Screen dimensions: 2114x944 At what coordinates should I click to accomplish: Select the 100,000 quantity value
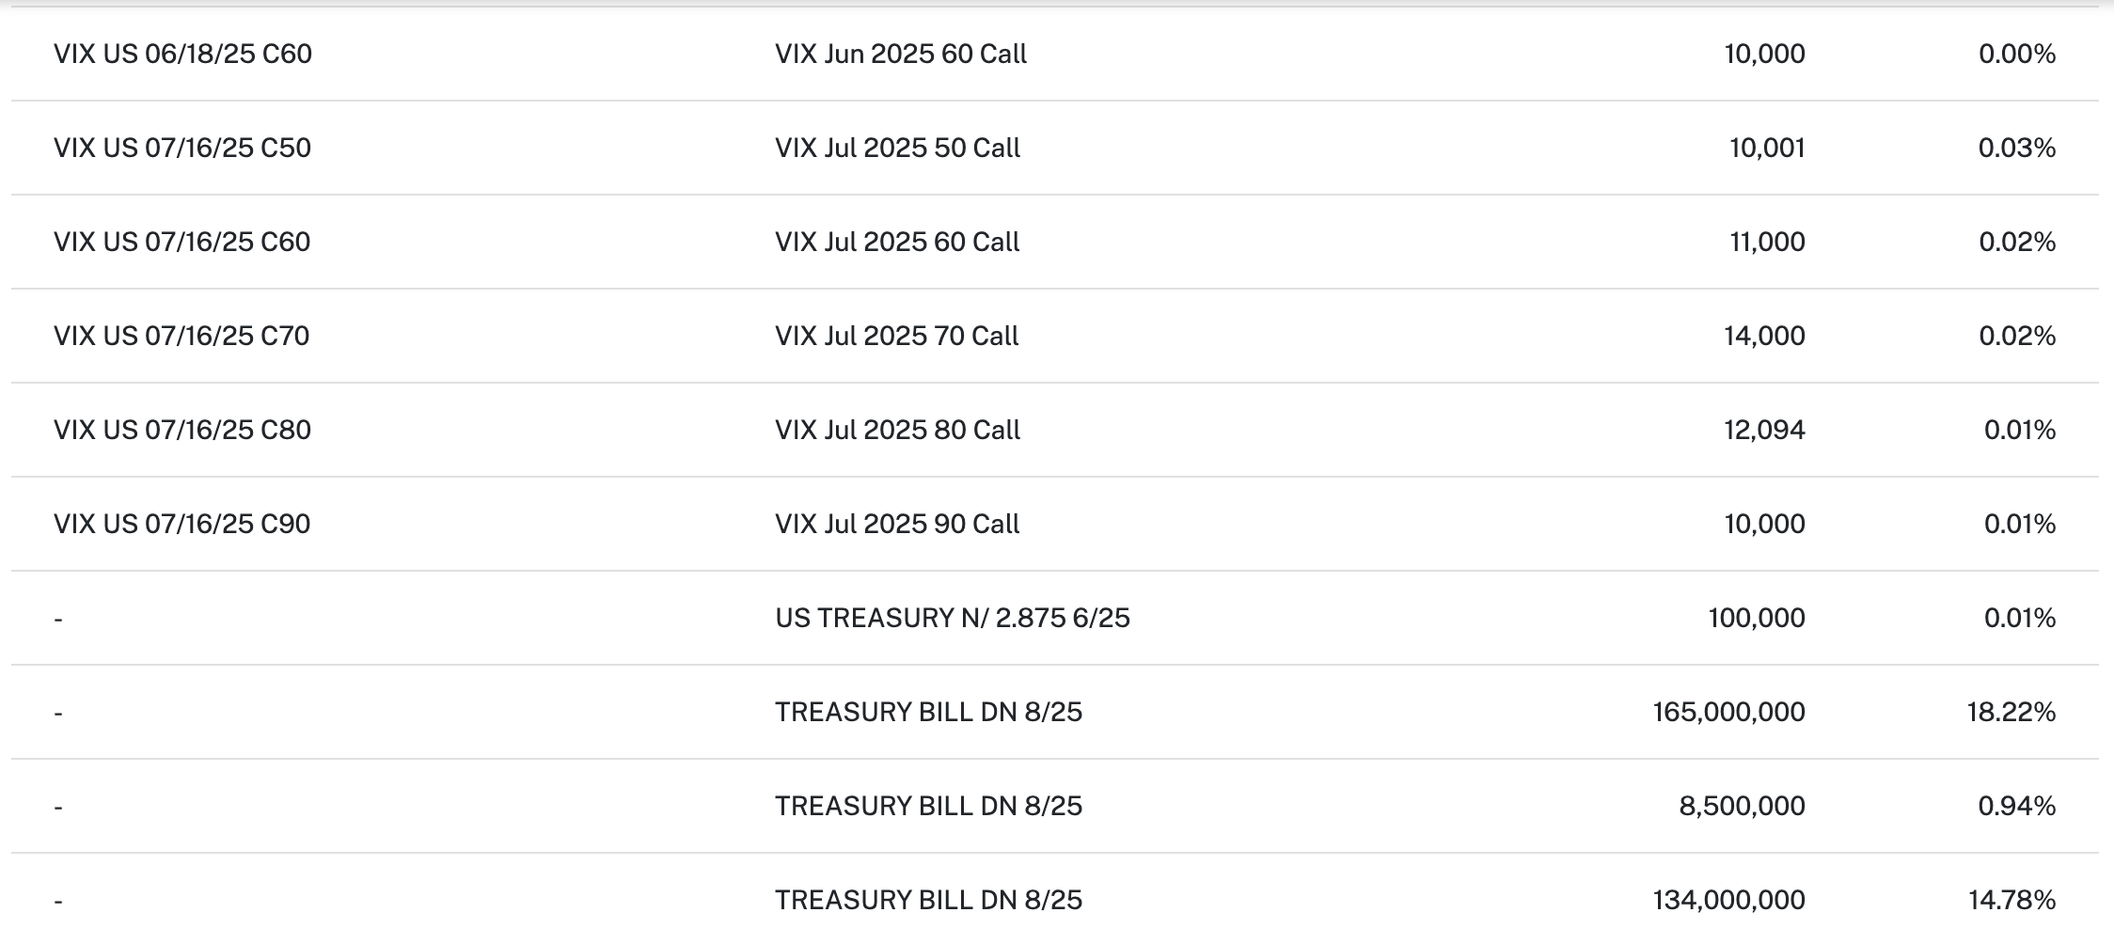coord(1756,618)
